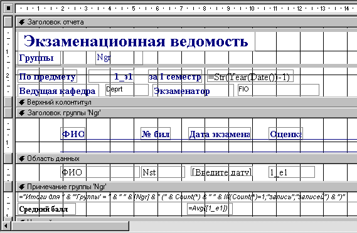This screenshot has width=357, height=233.
Task: Select the 'Средний балл' label
Action: 46,209
